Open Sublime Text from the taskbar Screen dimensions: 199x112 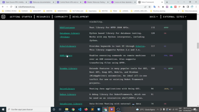tap(92, 109)
